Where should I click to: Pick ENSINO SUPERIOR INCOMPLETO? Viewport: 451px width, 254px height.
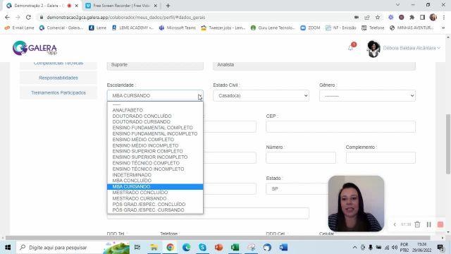tap(155, 157)
